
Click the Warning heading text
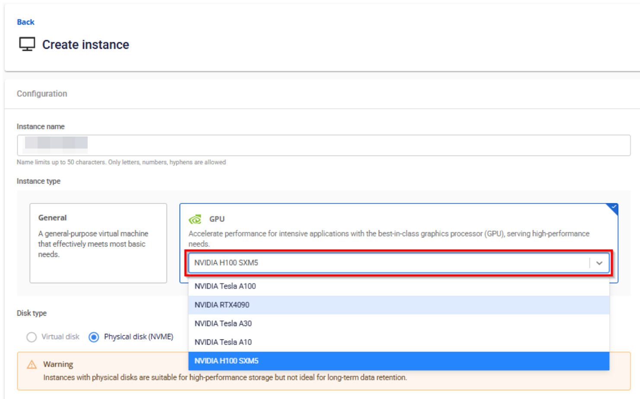point(58,364)
